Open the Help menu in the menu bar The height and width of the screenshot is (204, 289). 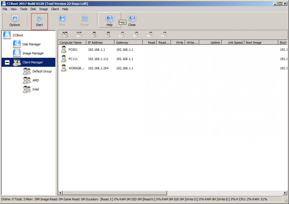pyautogui.click(x=65, y=9)
